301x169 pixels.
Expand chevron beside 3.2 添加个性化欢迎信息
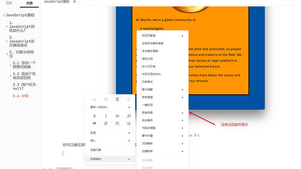click(x=10, y=76)
